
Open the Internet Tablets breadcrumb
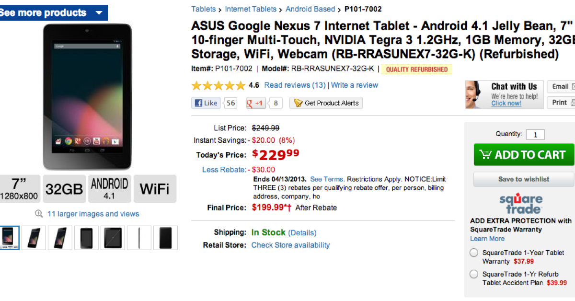(251, 9)
